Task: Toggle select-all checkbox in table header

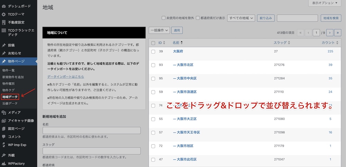Action: pos(153,43)
